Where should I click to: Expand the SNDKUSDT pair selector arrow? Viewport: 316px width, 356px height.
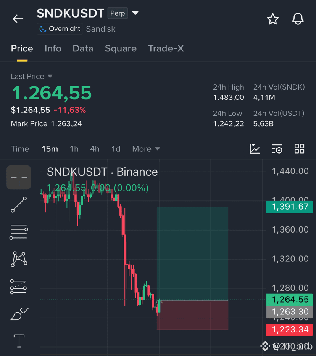click(135, 13)
